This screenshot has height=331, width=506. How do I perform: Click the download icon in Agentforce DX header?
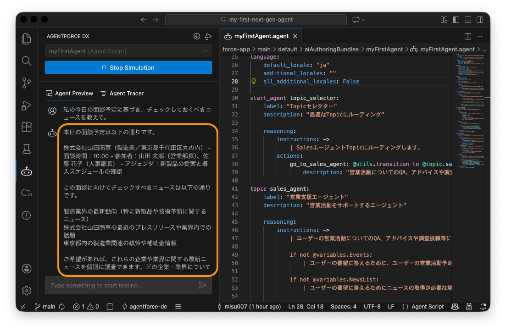pos(196,37)
